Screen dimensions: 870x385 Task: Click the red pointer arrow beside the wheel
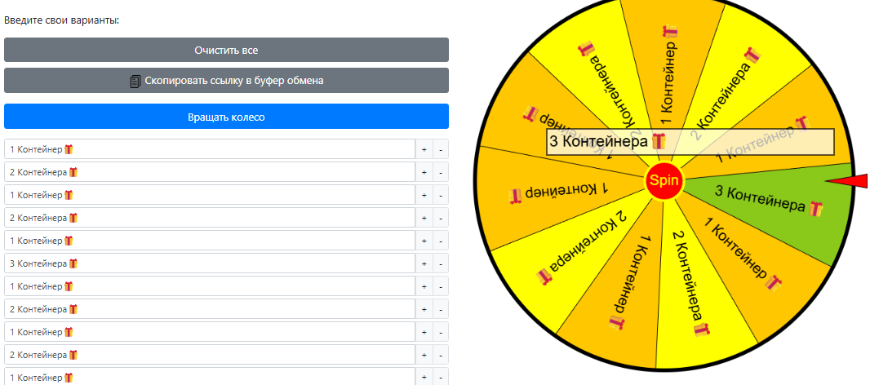(x=848, y=181)
